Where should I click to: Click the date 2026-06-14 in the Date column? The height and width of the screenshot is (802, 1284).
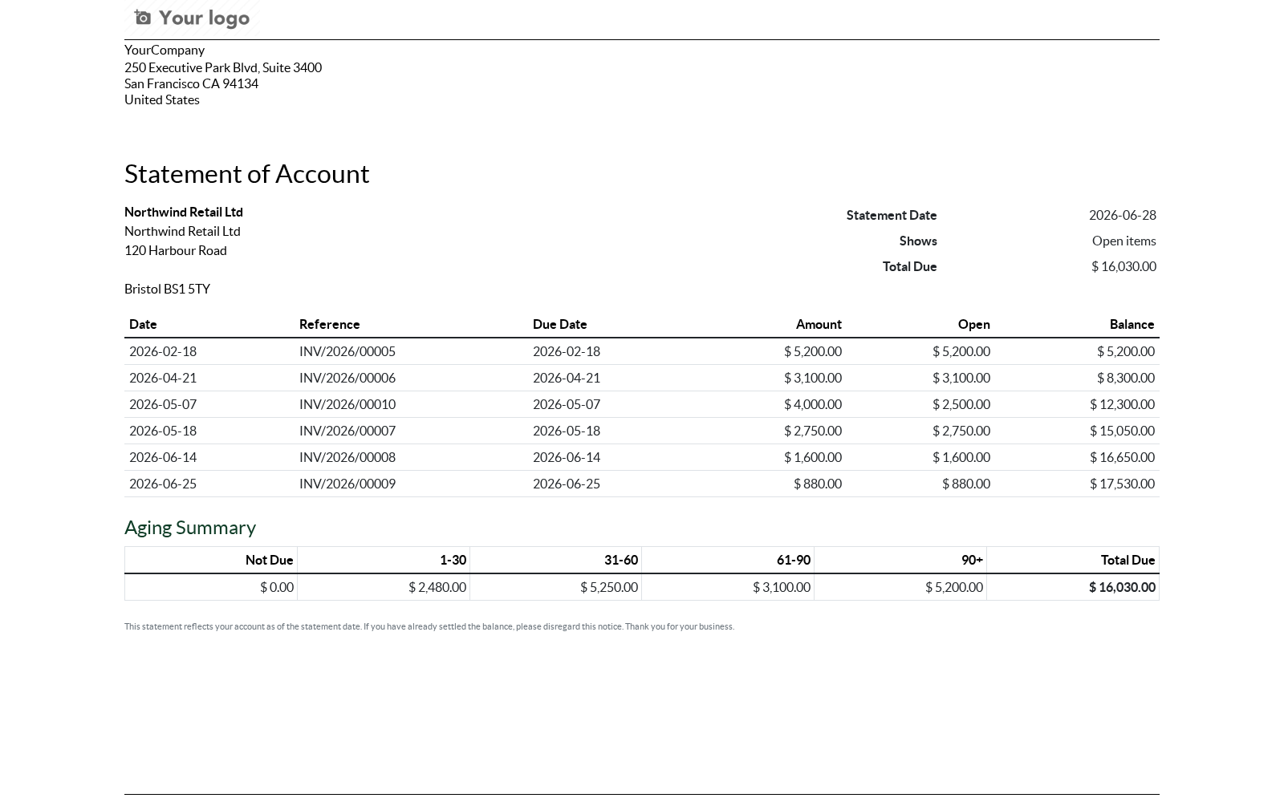pos(163,457)
